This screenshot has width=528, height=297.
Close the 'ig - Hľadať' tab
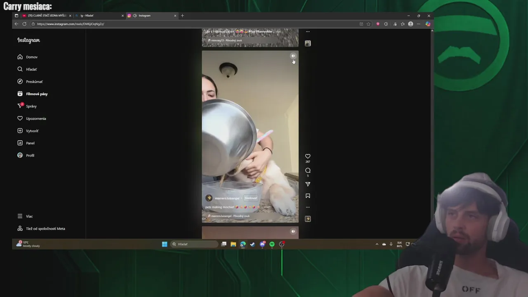tap(123, 16)
